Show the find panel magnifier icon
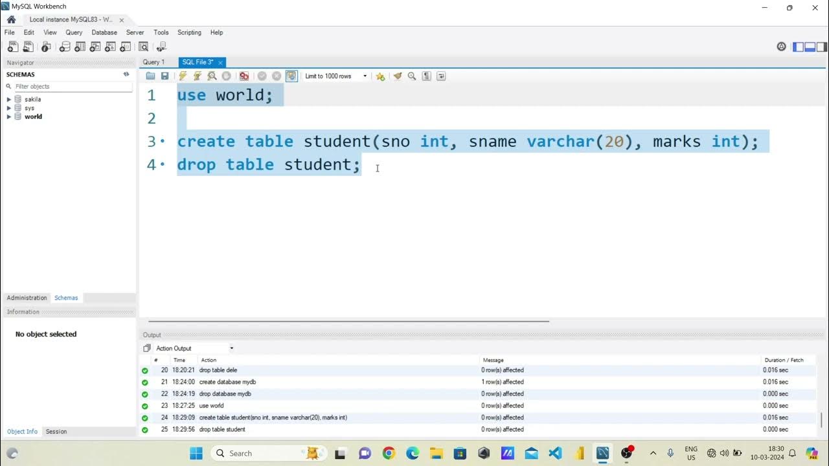 [x=412, y=76]
